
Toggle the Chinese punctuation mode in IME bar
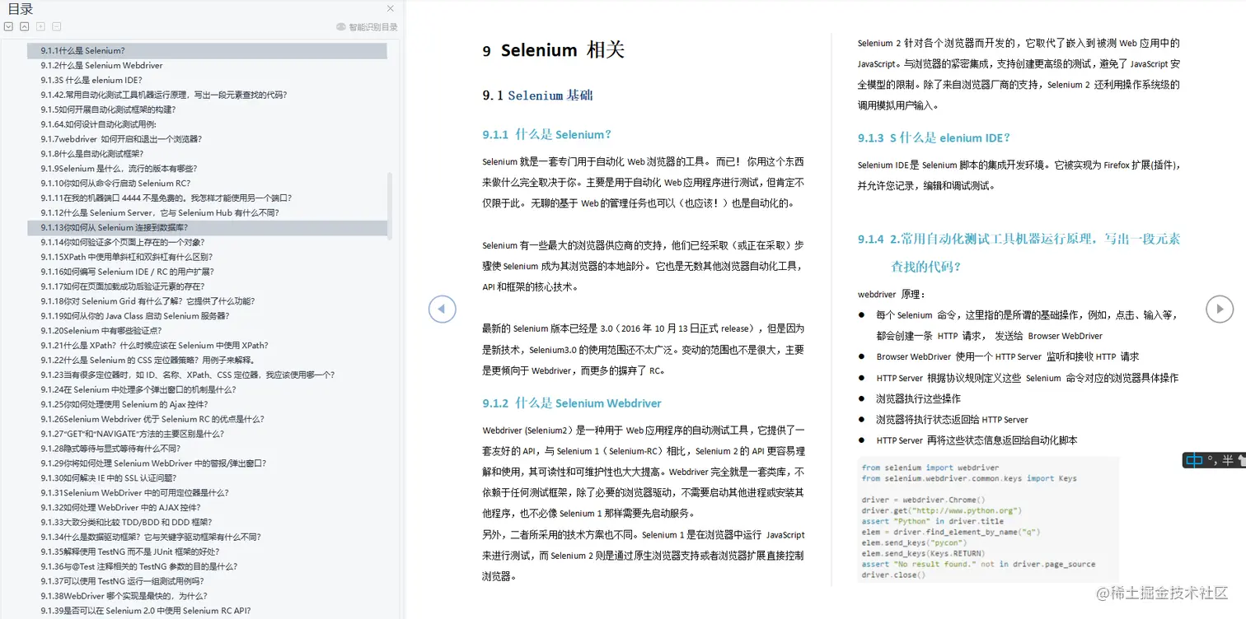[1211, 459]
